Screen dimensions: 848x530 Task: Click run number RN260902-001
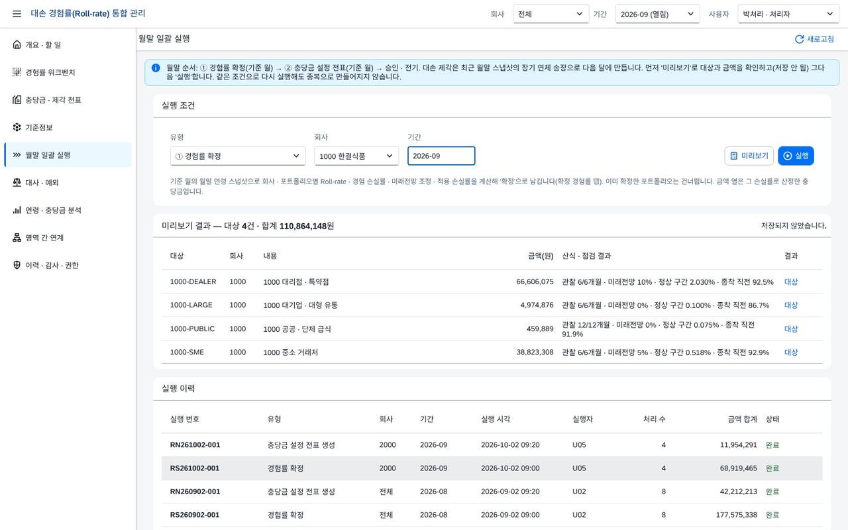[x=195, y=492]
